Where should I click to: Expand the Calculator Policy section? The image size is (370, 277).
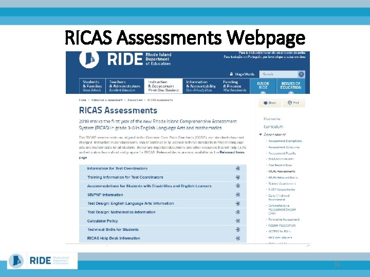tap(163, 221)
